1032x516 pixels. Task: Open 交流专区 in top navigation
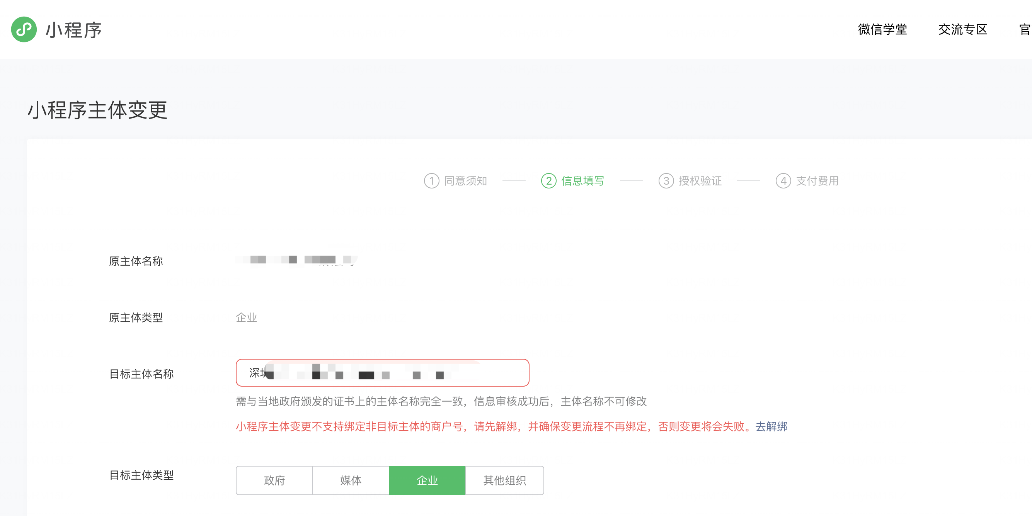[962, 29]
